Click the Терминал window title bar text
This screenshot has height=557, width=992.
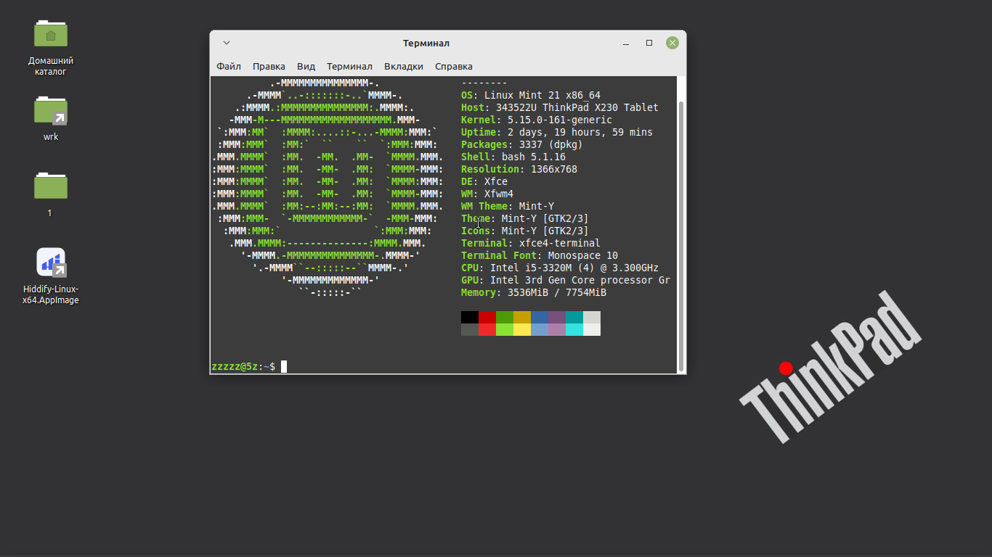click(426, 44)
